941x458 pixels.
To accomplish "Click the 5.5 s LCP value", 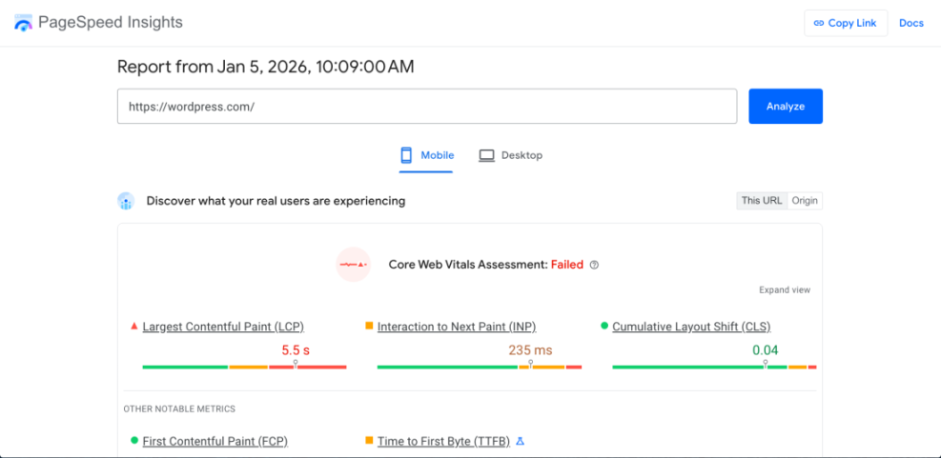I will [x=296, y=350].
